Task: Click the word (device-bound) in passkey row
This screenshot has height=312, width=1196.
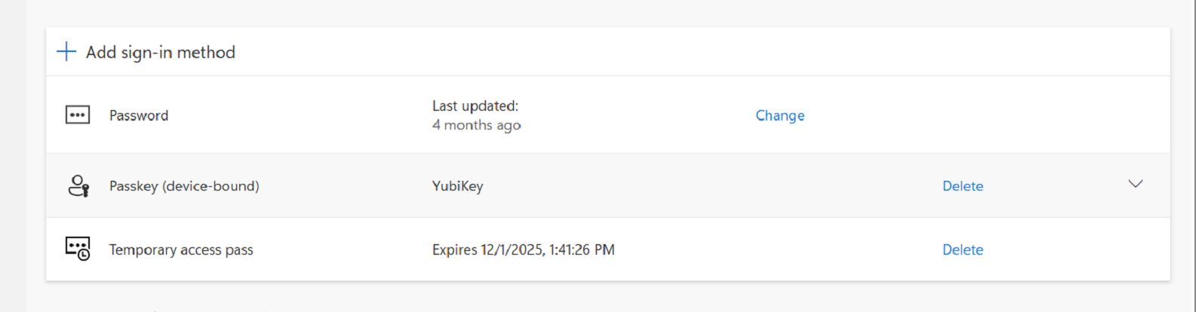Action: 211,186
